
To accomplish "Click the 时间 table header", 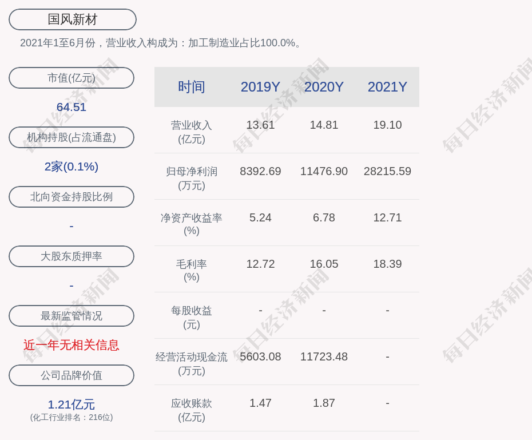I will click(x=191, y=87).
